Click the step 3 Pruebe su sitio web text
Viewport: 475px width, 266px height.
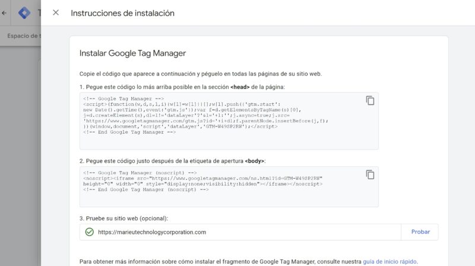pyautogui.click(x=123, y=218)
